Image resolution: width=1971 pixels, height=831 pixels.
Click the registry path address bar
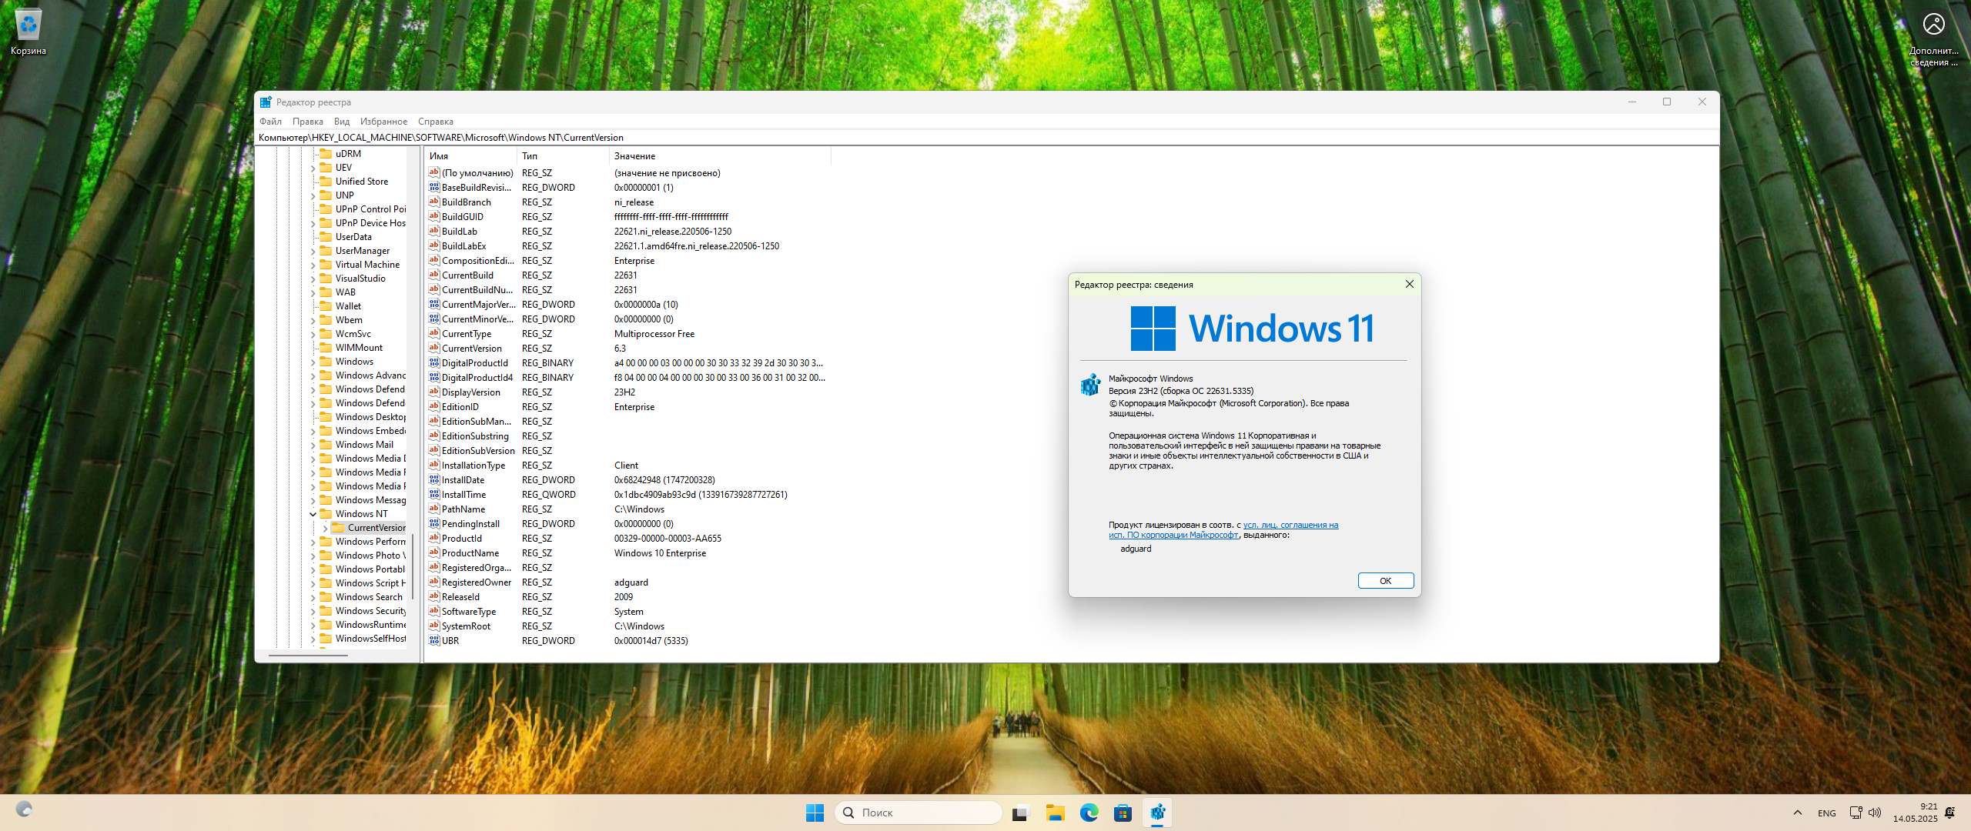(987, 138)
